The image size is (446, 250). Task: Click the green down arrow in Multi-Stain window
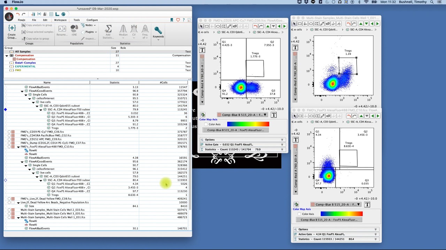pos(366,24)
